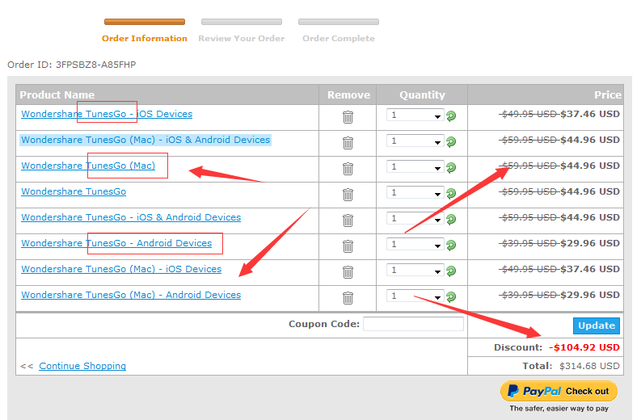Click $29.96 USD price of TunesGo - Android Devices
Image resolution: width=641 pixels, height=420 pixels.
pyautogui.click(x=590, y=243)
